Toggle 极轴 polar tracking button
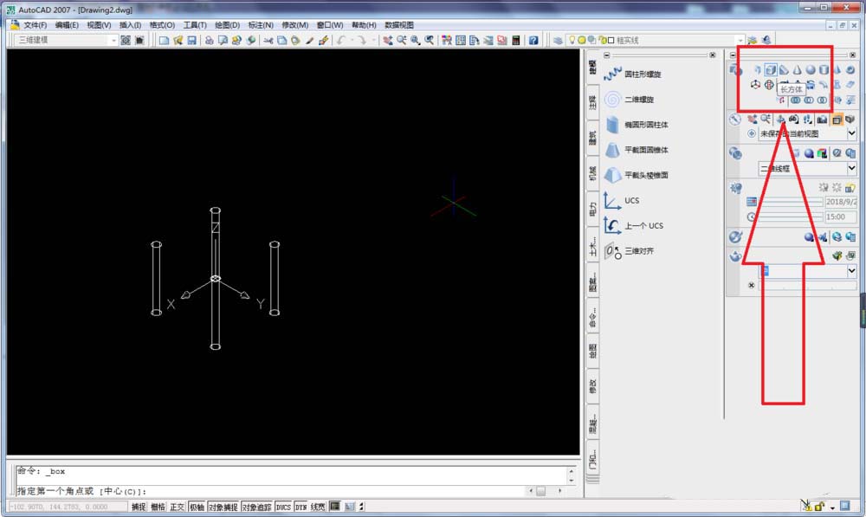Image resolution: width=866 pixels, height=517 pixels. click(197, 506)
